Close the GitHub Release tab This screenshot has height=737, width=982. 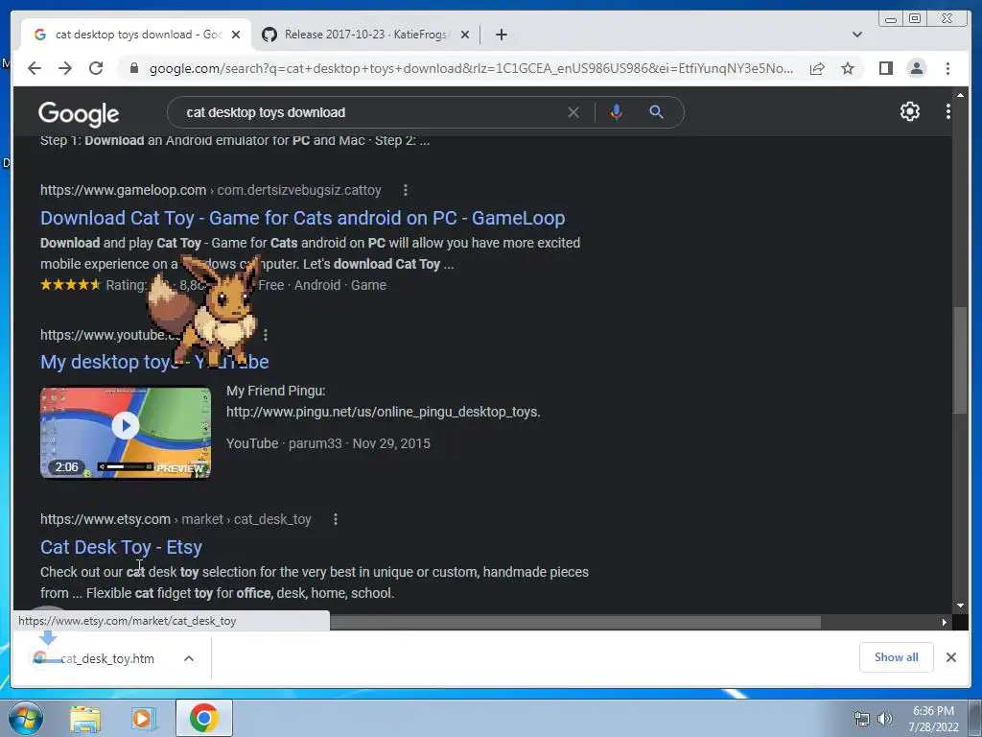click(x=465, y=35)
